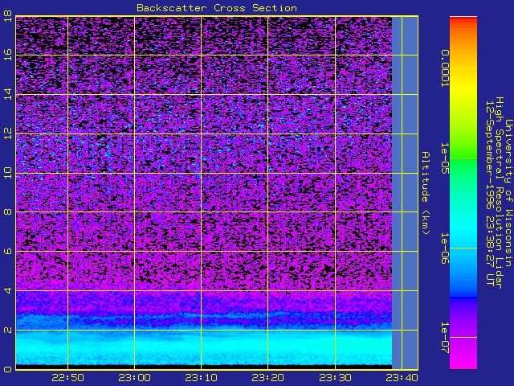Click the altitude label 18
514x386 pixels.
(8, 16)
